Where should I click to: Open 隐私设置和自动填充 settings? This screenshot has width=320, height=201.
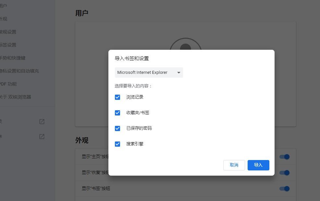[x=15, y=71]
